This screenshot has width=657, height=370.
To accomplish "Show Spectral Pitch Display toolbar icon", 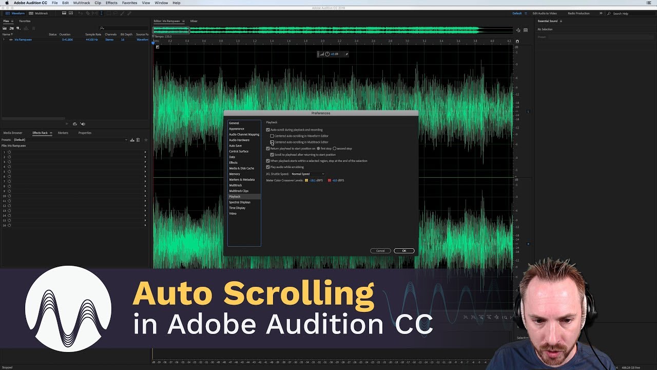I will [x=71, y=13].
